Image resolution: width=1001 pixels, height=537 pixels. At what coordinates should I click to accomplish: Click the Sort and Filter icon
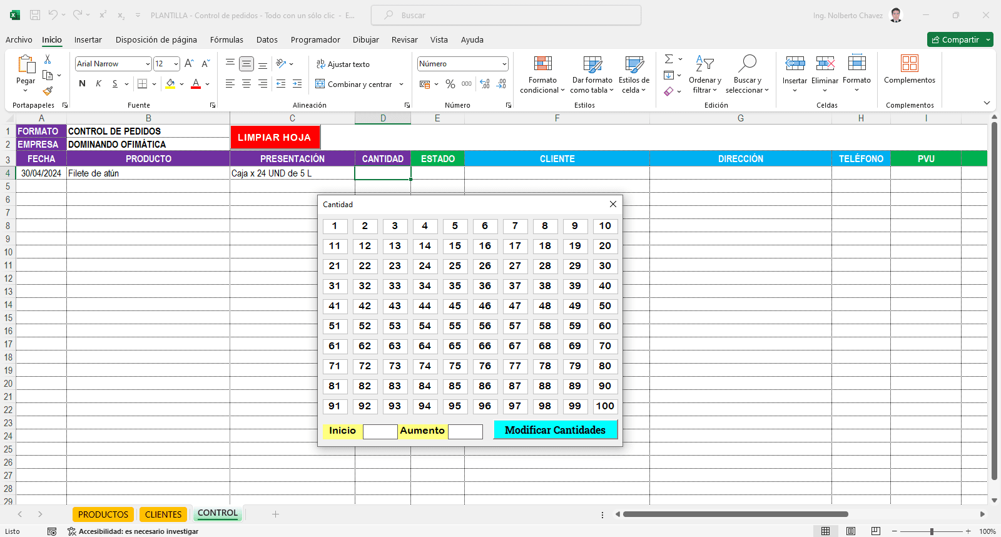[704, 64]
